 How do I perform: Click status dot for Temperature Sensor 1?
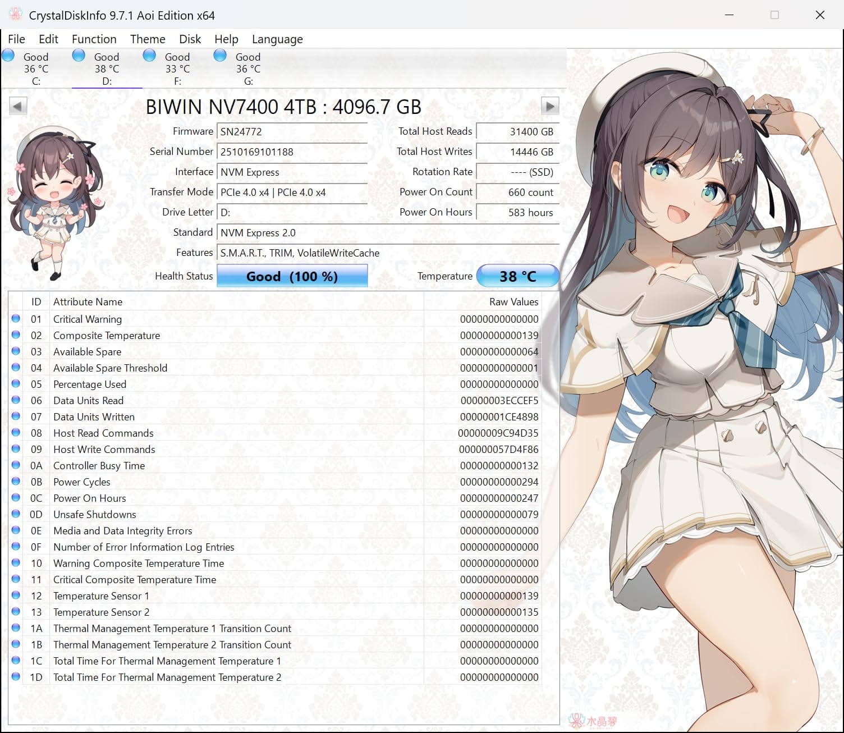click(x=16, y=595)
